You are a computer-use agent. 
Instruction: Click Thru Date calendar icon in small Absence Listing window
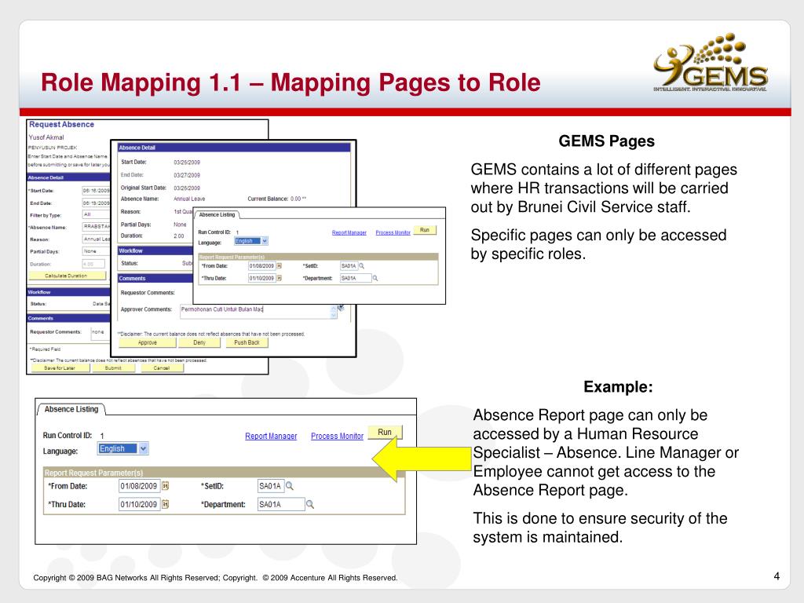pos(279,278)
